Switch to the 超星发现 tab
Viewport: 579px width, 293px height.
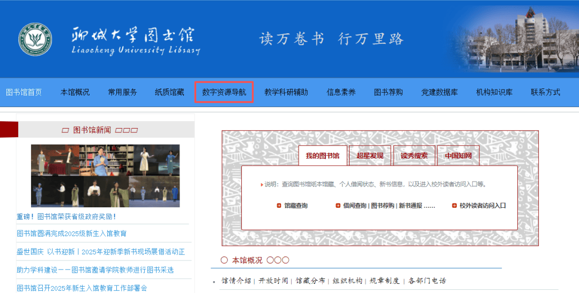(370, 156)
